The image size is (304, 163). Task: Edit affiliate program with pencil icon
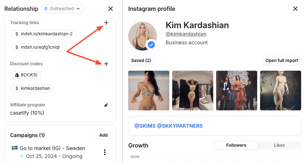point(106,105)
